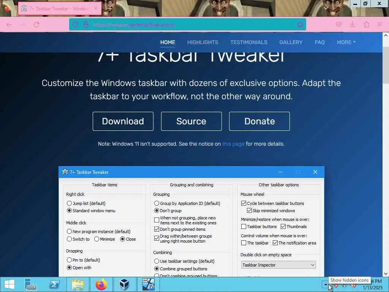This screenshot has width=389, height=292.
Task: Bookmark this page with the star icon
Action: pos(300,24)
